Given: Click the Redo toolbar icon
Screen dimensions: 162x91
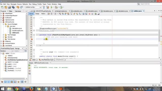Looking at the screenshot, I should point(22,7).
